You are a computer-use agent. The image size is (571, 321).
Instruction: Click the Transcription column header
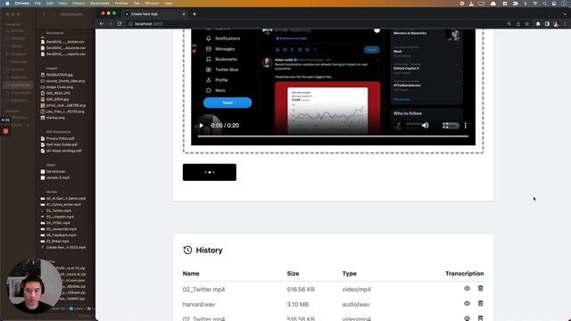tap(464, 274)
